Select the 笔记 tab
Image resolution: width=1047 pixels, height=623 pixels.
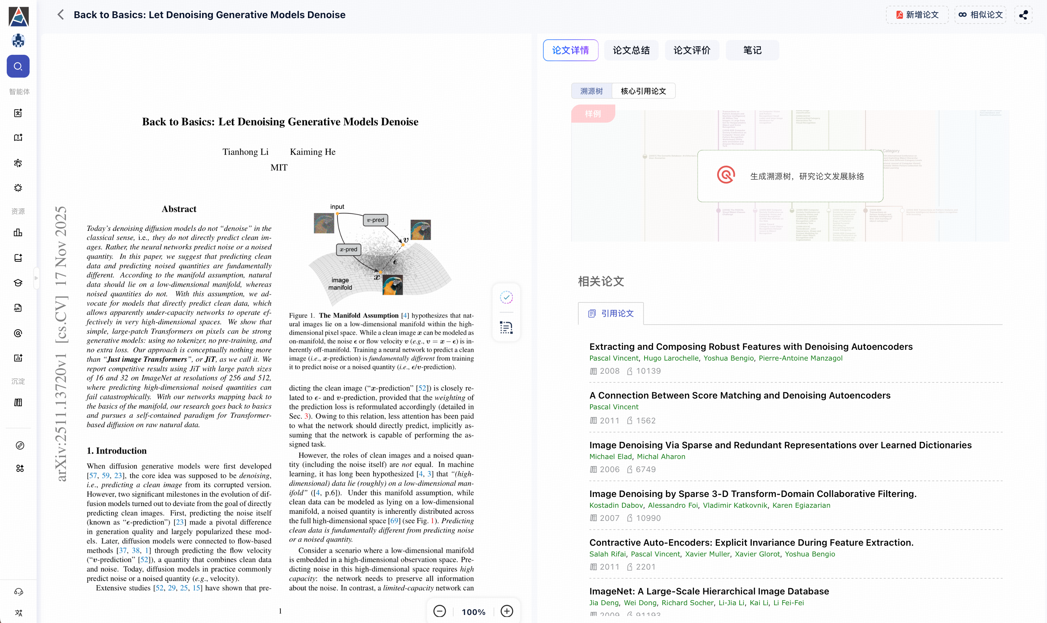(752, 50)
